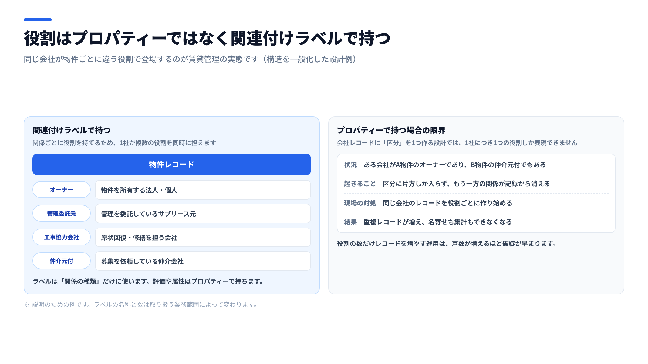This screenshot has width=648, height=364.
Task: Click the 募集を依頼している仲介会社 description box
Action: [x=203, y=261]
